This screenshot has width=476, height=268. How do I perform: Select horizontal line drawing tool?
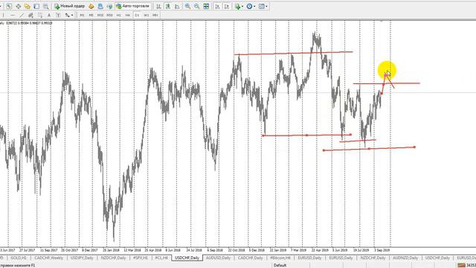point(13,15)
